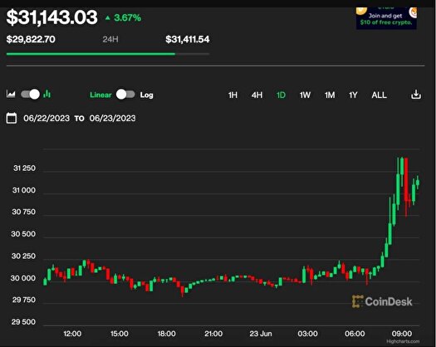Viewport: 436px width, 347px height.
Task: Click the green percentage-up arrow
Action: [108, 18]
